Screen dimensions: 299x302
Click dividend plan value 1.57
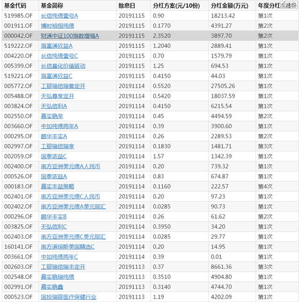click(158, 156)
